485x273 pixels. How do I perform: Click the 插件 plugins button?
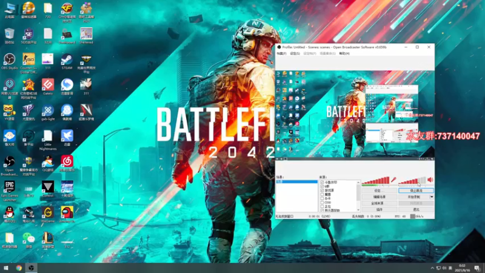(x=380, y=209)
